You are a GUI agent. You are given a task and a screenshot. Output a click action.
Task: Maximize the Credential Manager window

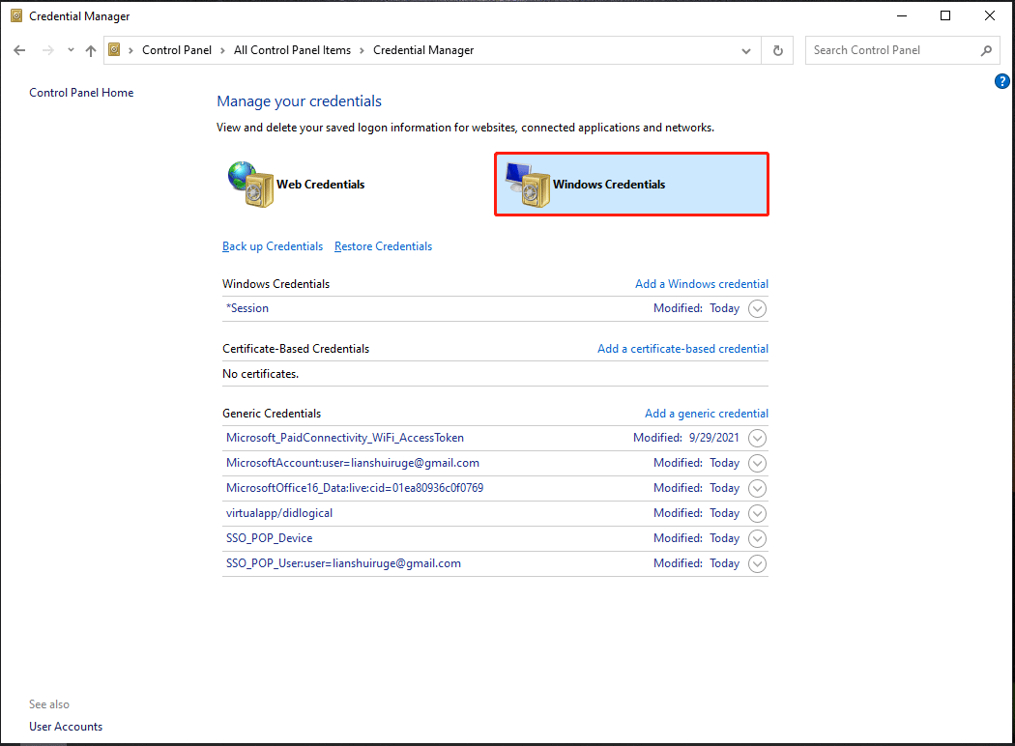click(x=945, y=15)
